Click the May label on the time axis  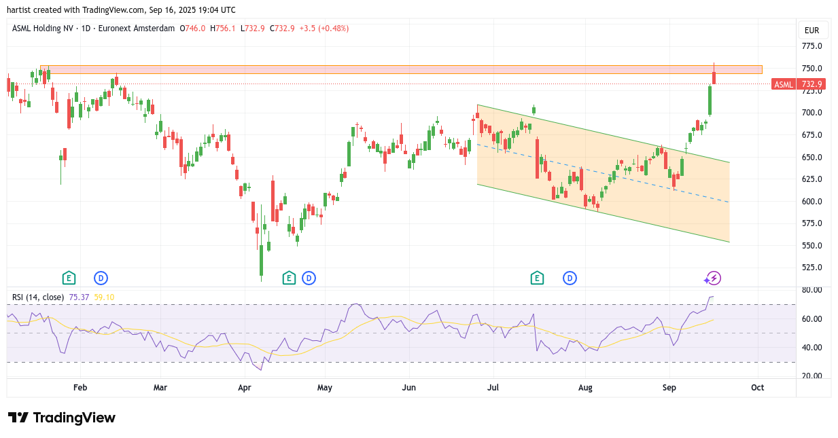(325, 388)
